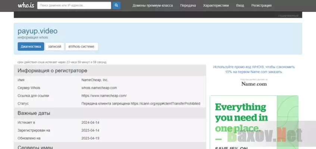Click the WHOIS promo code offer link
Screen dimensions: 316x149
click(x=254, y=69)
